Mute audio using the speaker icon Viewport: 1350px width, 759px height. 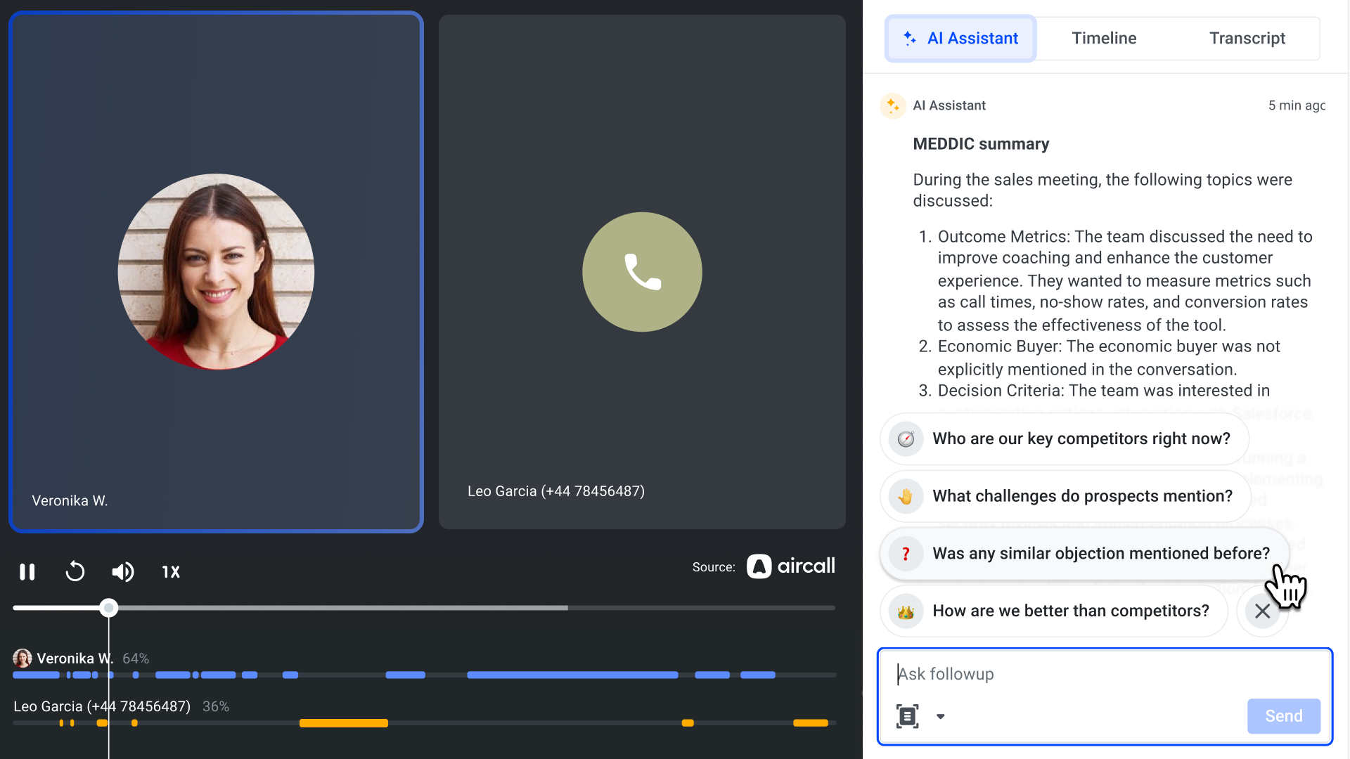tap(123, 571)
